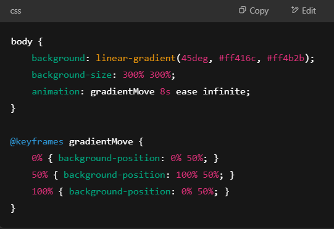Click the Edit pencil icon
Viewport: 334px width, 229px height.
pyautogui.click(x=295, y=10)
